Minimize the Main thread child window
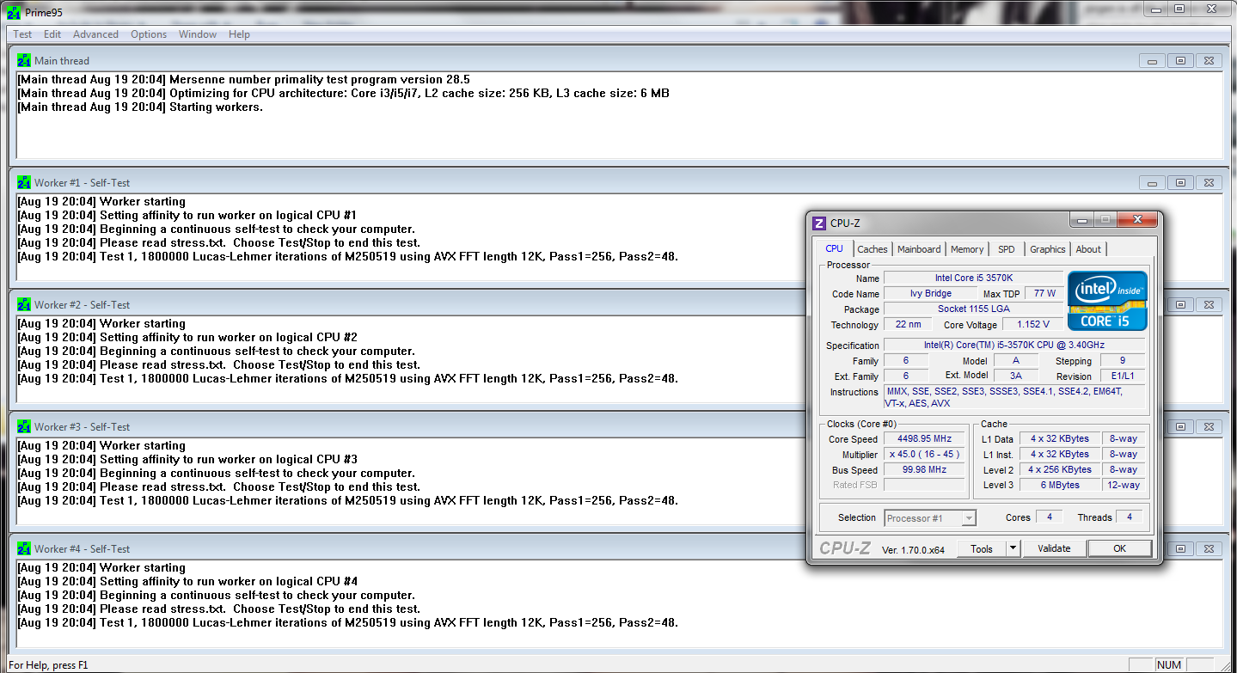 pyautogui.click(x=1152, y=61)
